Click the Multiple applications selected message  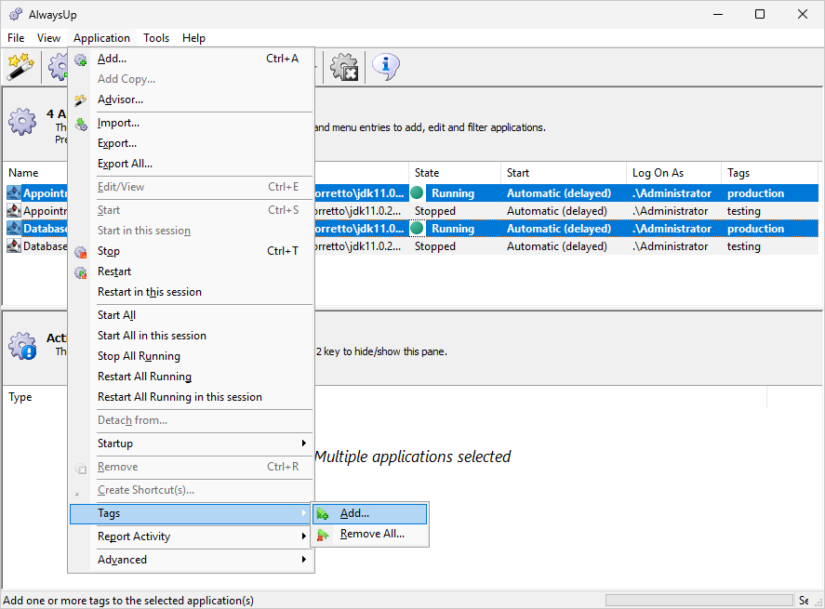(413, 457)
